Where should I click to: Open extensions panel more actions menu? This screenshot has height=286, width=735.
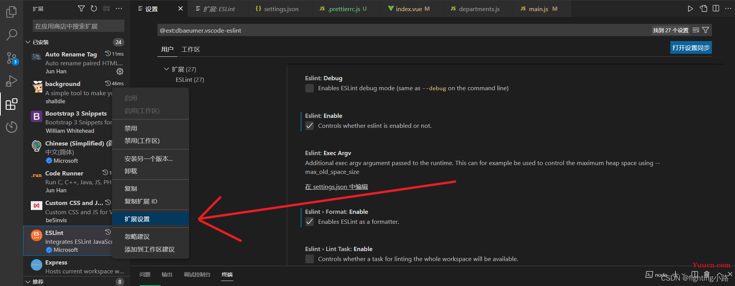(119, 8)
